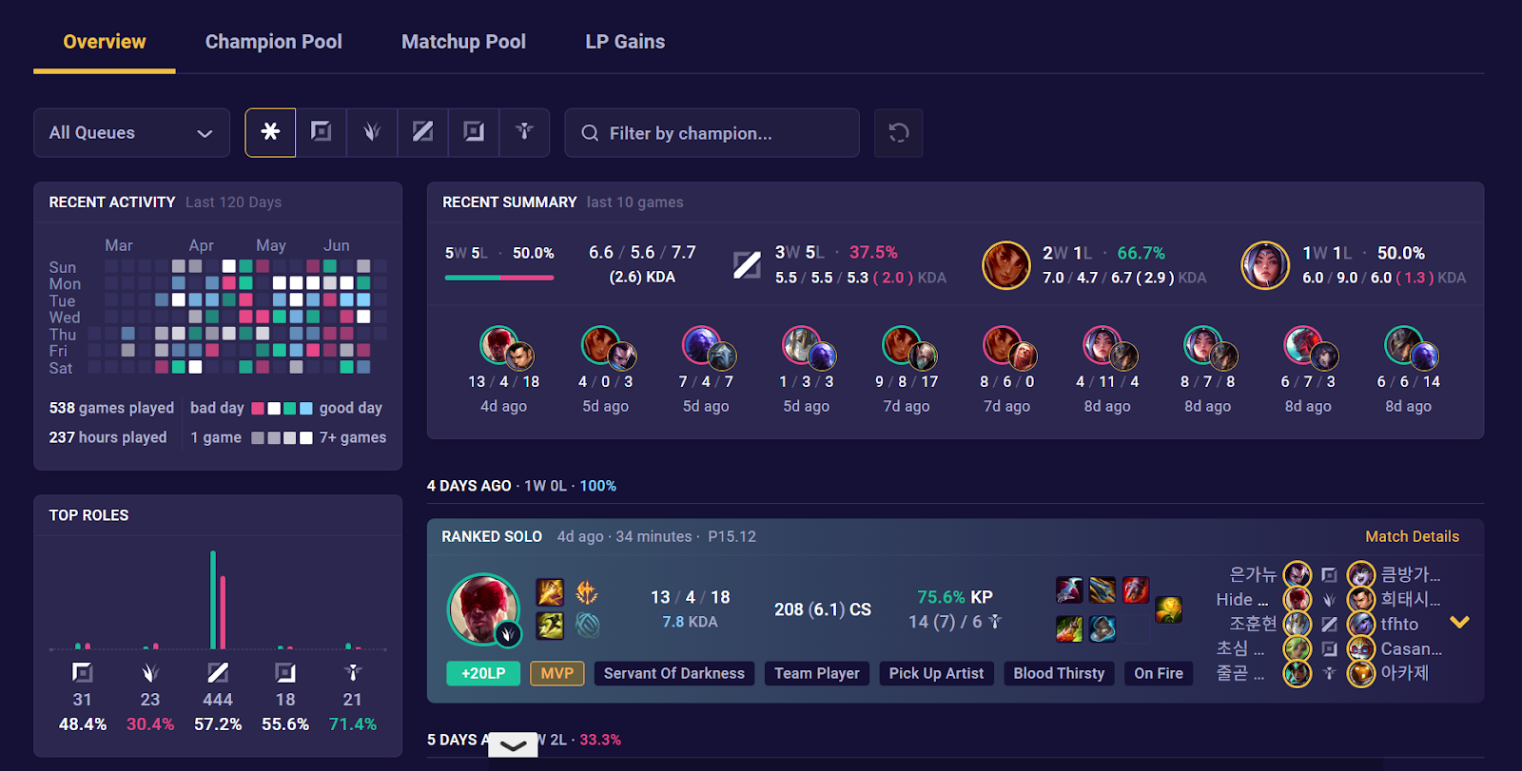Click the Servant Of Darkness tag
Screen dimensions: 1522x771
674,673
